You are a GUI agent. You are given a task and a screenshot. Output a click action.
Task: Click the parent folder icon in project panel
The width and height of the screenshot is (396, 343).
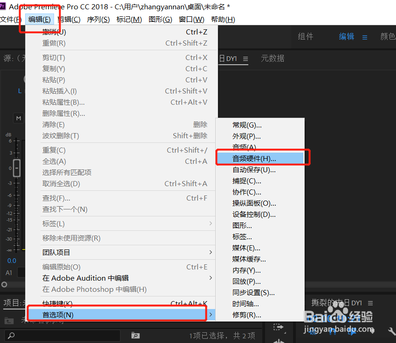(9, 321)
